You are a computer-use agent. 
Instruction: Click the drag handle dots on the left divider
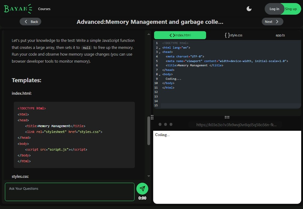(152, 117)
